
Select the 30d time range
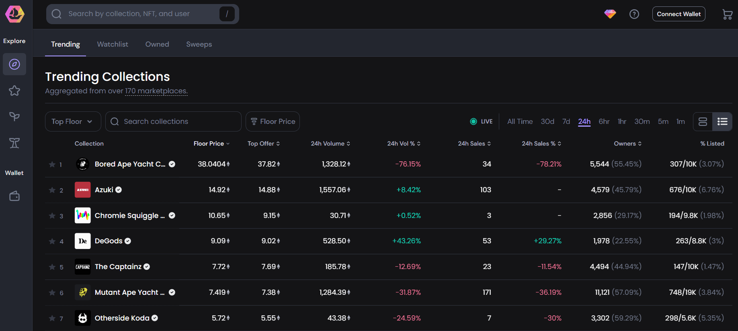point(547,121)
